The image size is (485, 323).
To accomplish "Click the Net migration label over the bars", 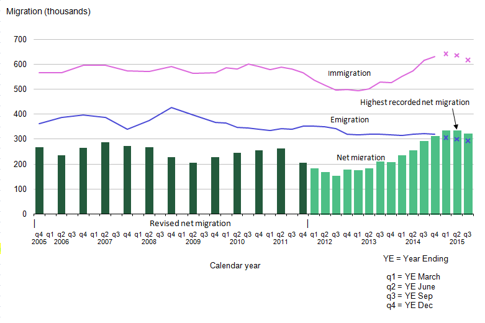I will point(361,158).
